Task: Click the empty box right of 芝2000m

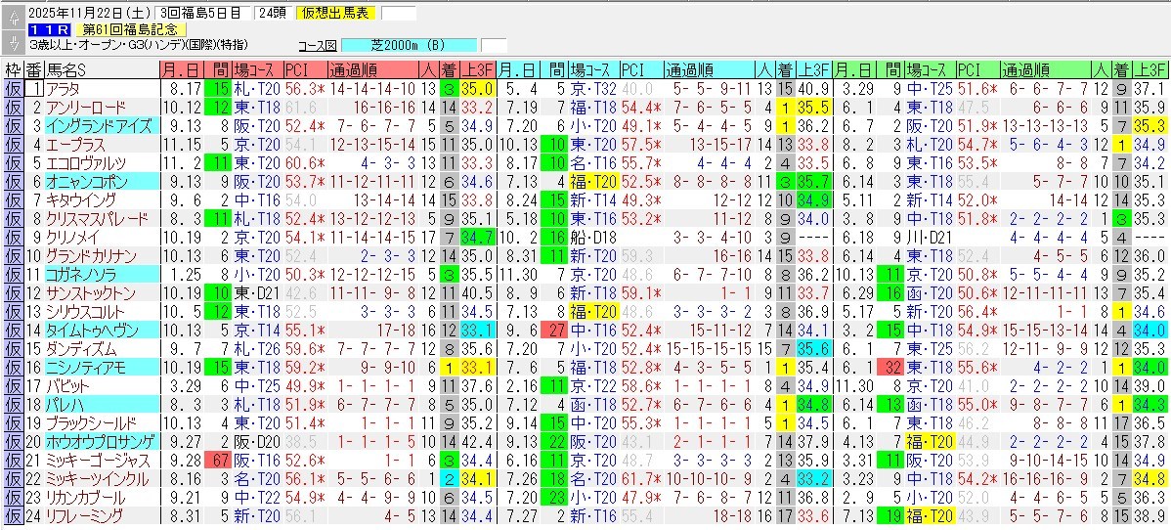Action: point(495,46)
